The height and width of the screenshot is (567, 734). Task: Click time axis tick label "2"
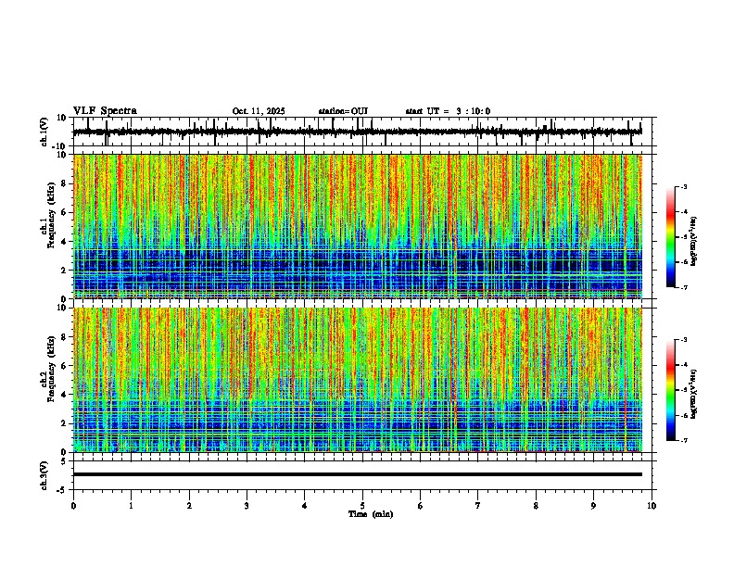pyautogui.click(x=189, y=506)
